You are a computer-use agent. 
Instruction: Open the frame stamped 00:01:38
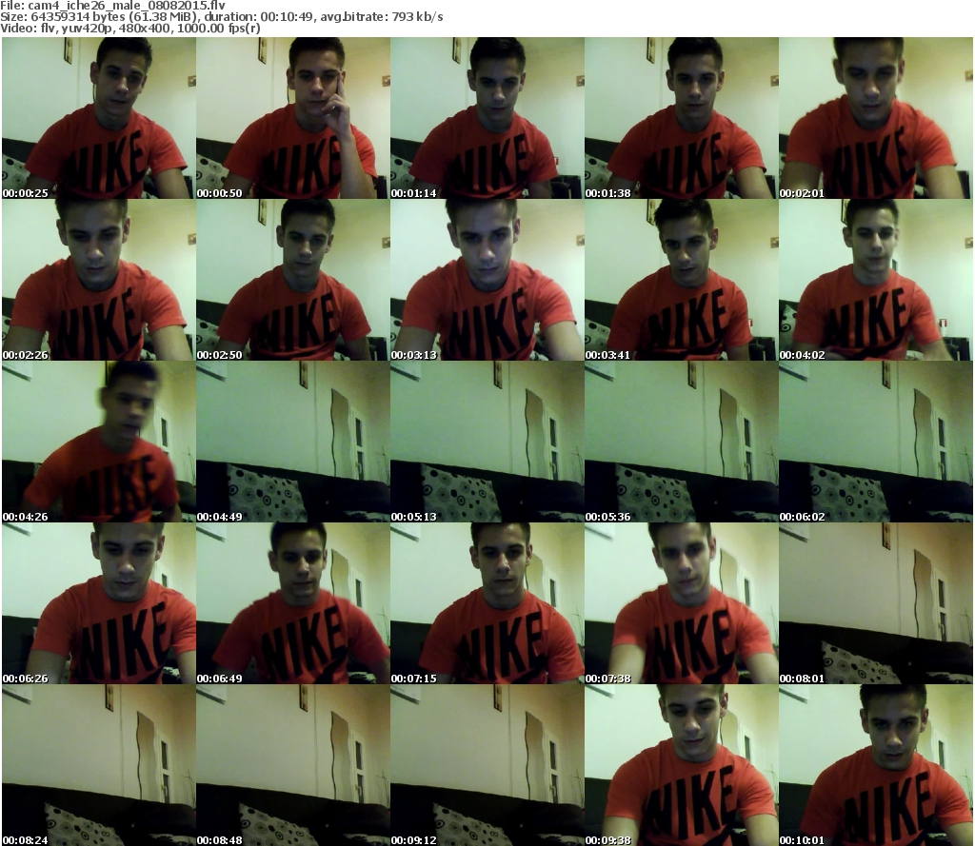[682, 118]
